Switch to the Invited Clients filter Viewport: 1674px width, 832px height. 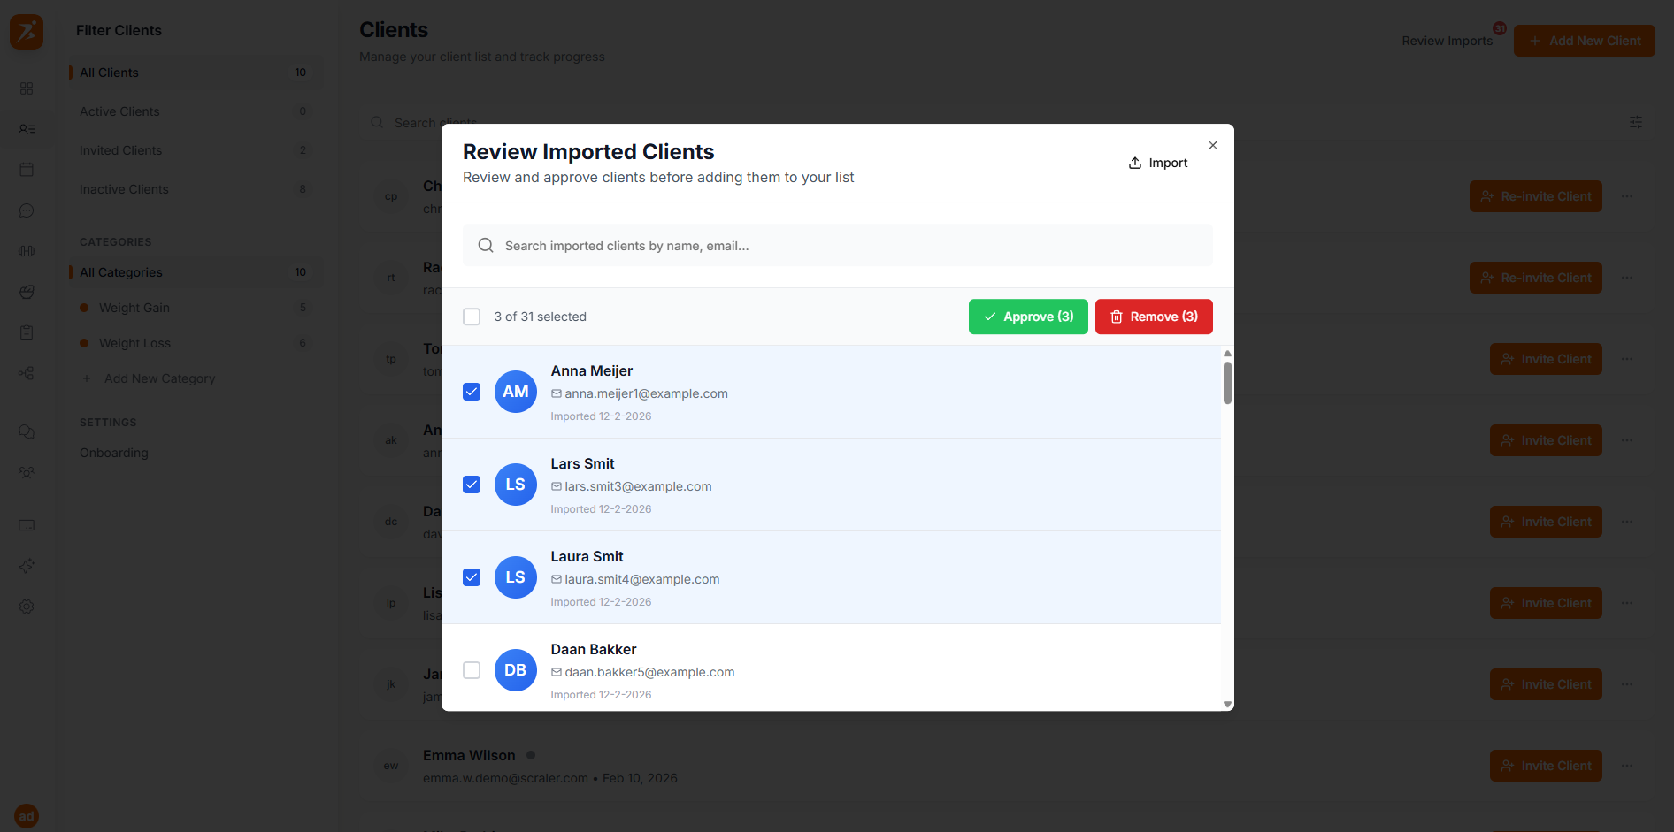tap(195, 149)
